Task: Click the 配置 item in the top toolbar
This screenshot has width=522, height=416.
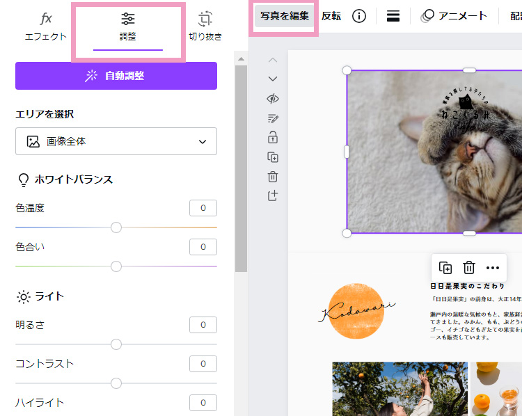Action: [516, 16]
